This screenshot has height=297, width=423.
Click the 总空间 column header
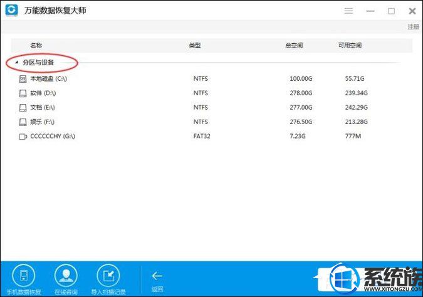[x=294, y=45]
